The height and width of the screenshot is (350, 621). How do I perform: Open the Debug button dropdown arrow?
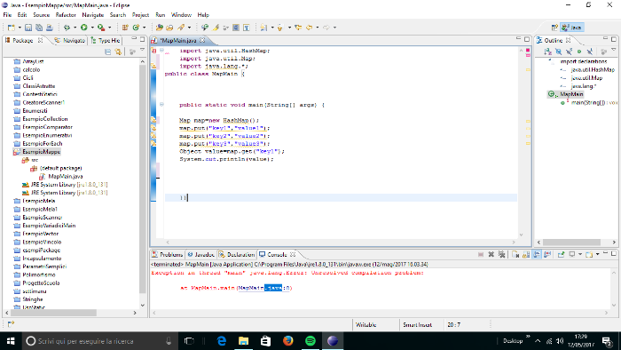point(75,28)
